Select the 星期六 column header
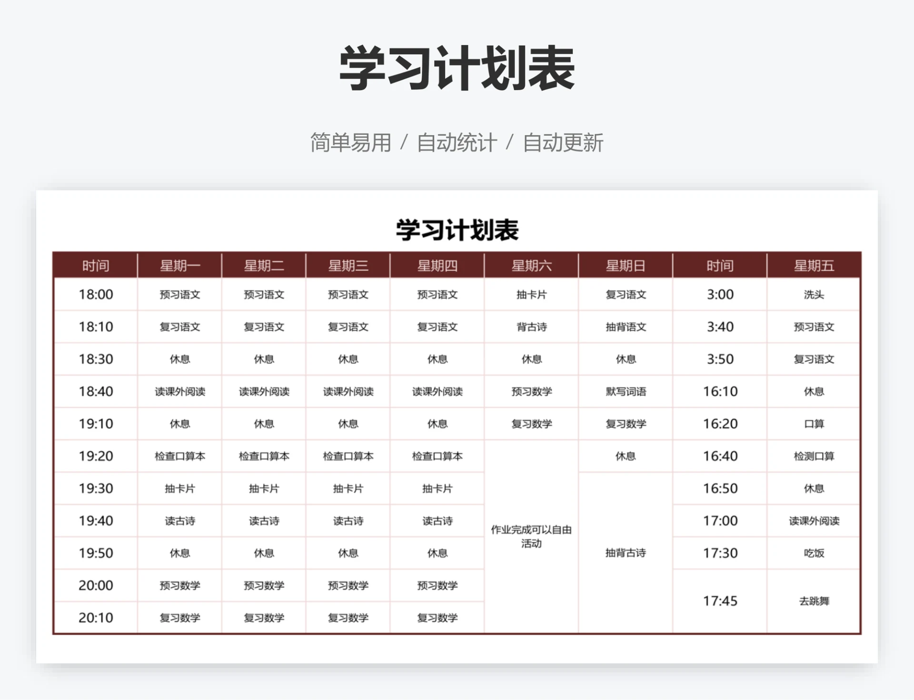914x700 pixels. click(x=531, y=266)
